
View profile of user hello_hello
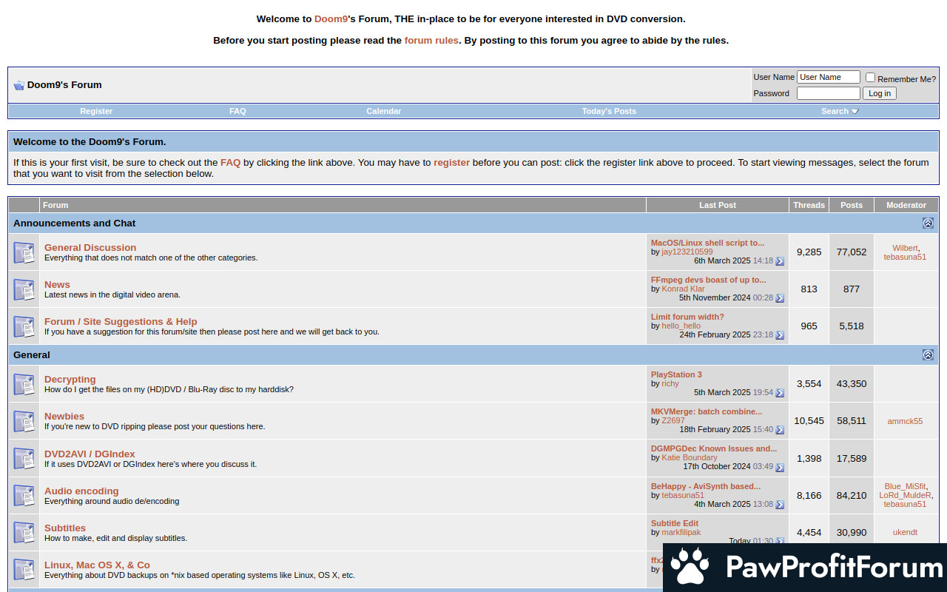coord(681,326)
